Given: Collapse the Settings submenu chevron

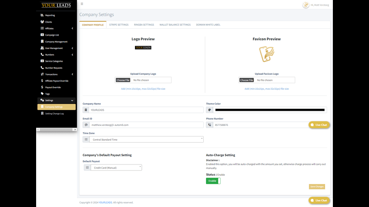Looking at the screenshot, I should [72, 100].
